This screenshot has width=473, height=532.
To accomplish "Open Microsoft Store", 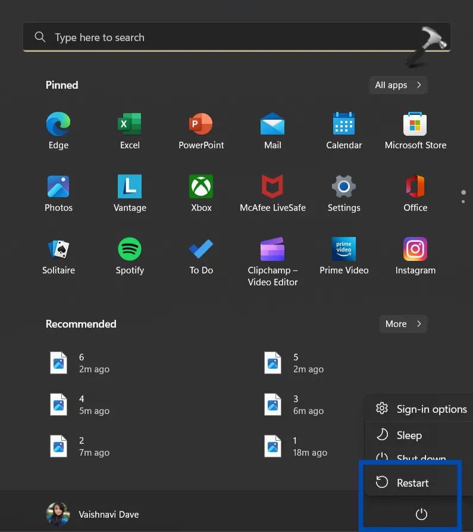I will point(415,131).
